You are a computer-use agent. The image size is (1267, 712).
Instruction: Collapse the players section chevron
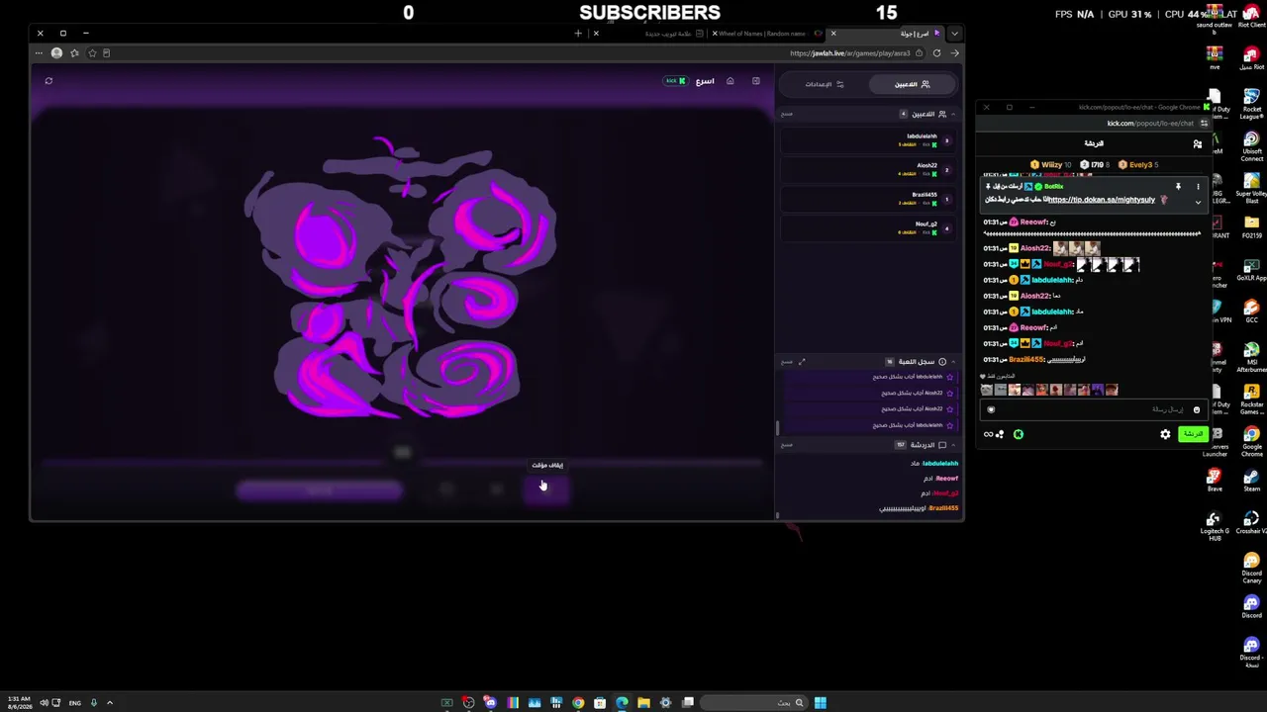point(953,114)
